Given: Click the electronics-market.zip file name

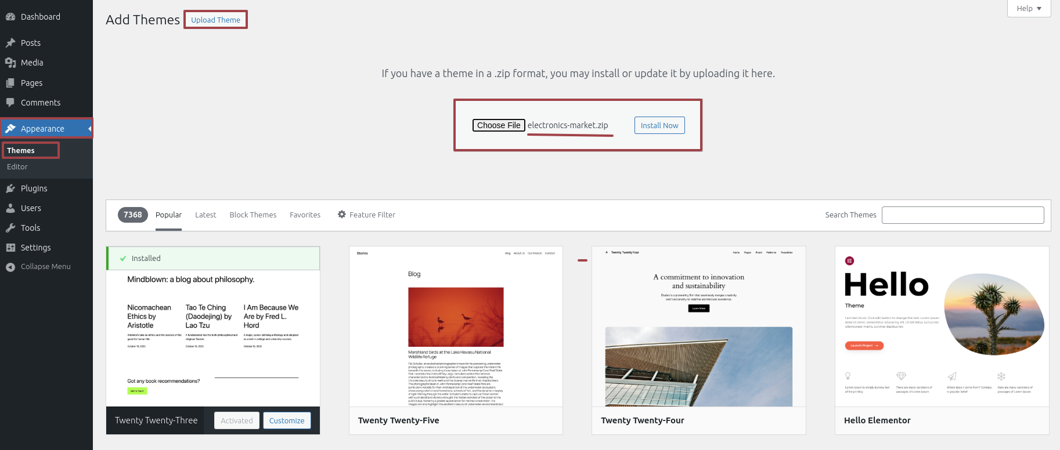Looking at the screenshot, I should click(568, 125).
